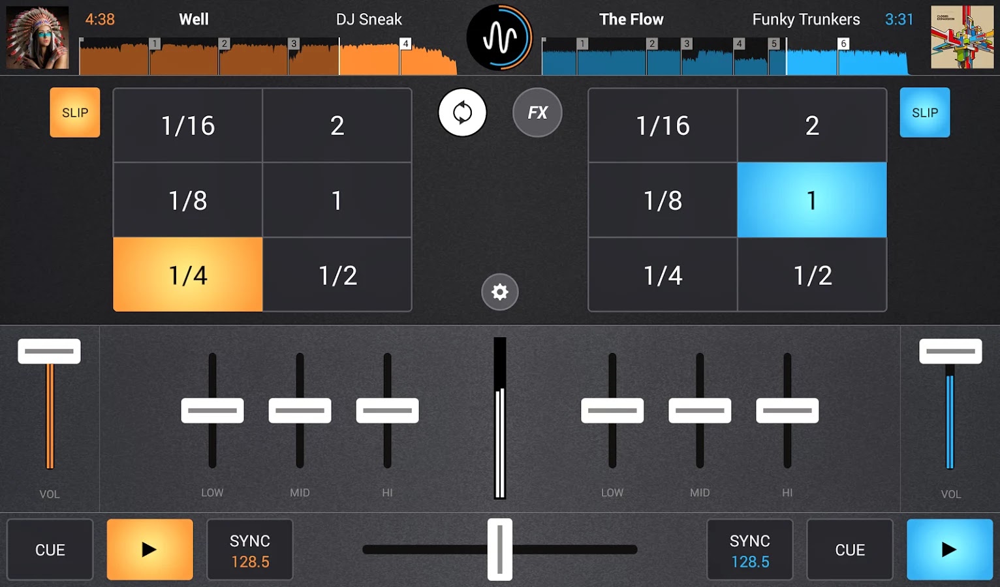Tap the Well track title
Screen dimensions: 1000x587
click(193, 19)
